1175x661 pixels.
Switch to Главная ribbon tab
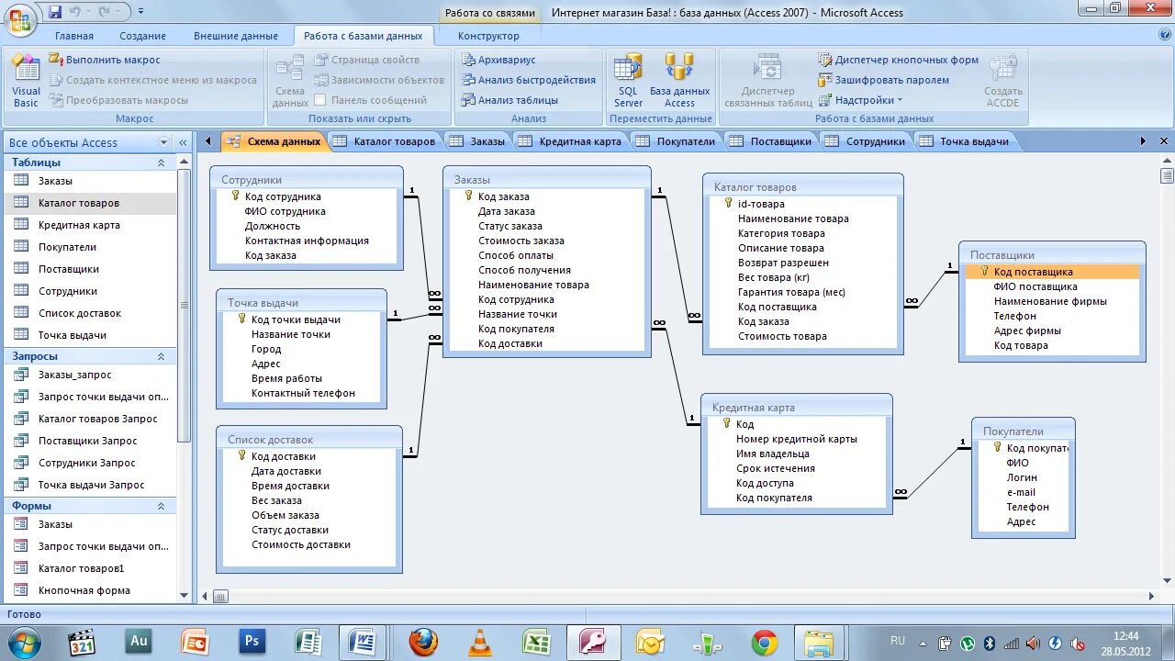point(74,36)
